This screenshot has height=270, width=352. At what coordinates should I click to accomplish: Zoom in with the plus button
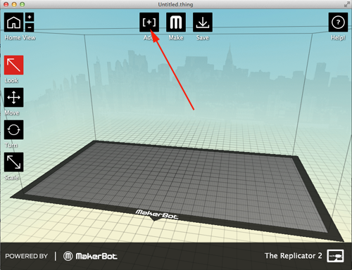(x=30, y=17)
